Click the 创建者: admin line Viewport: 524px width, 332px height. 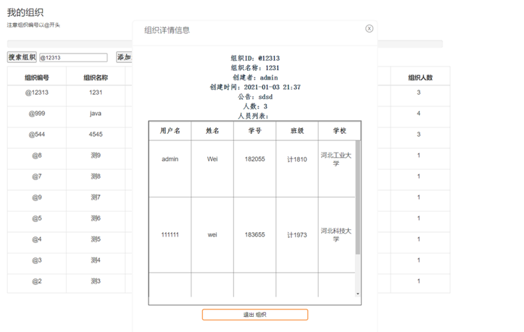(255, 77)
